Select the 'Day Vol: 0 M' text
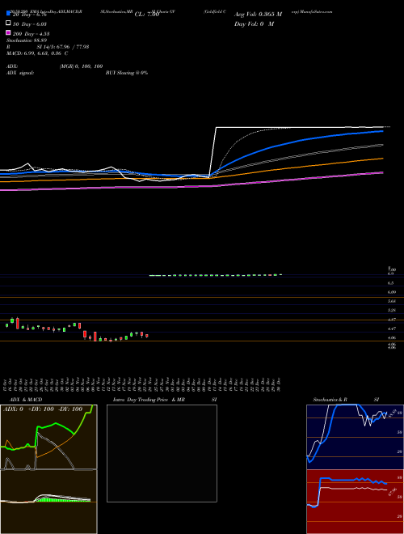 [254, 23]
